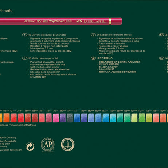Select the 168 olive yellow-green swatch

(149, 118)
